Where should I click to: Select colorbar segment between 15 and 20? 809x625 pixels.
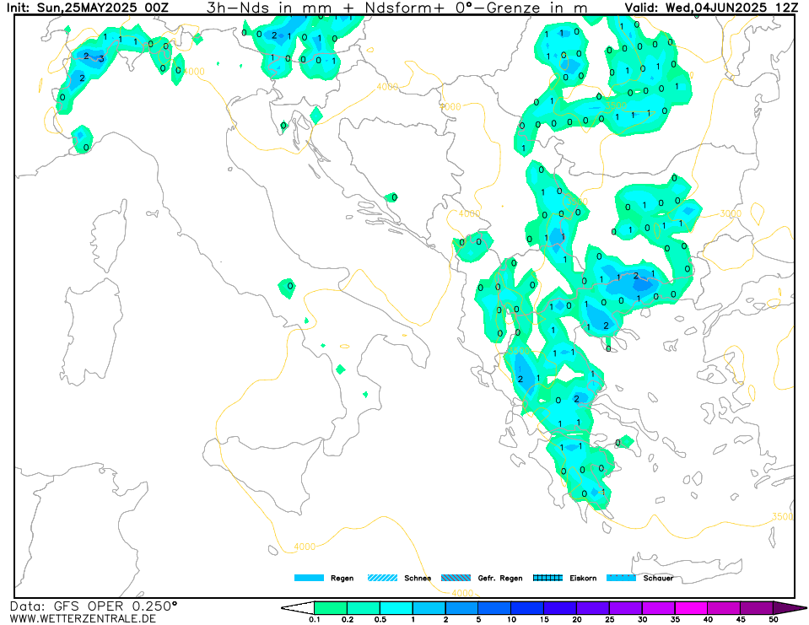tap(560, 607)
